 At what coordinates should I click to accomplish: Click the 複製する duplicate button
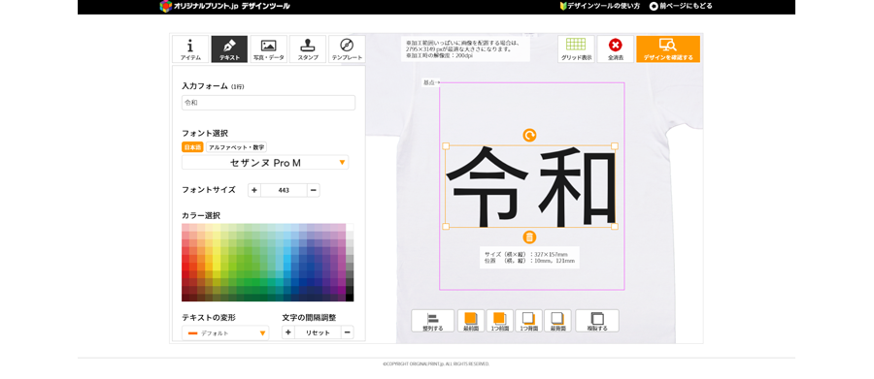(597, 321)
